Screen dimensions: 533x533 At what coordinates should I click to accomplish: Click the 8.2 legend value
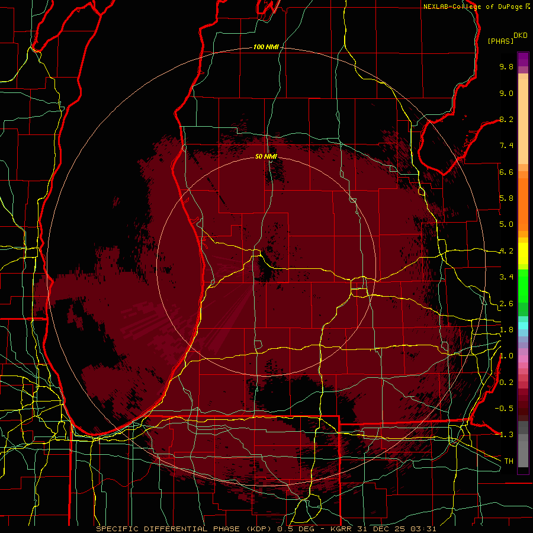tap(506, 119)
